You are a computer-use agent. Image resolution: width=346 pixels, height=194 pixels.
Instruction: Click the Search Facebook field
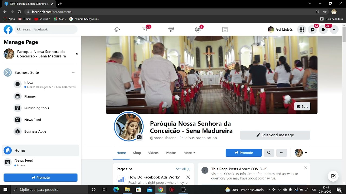coord(46,29)
